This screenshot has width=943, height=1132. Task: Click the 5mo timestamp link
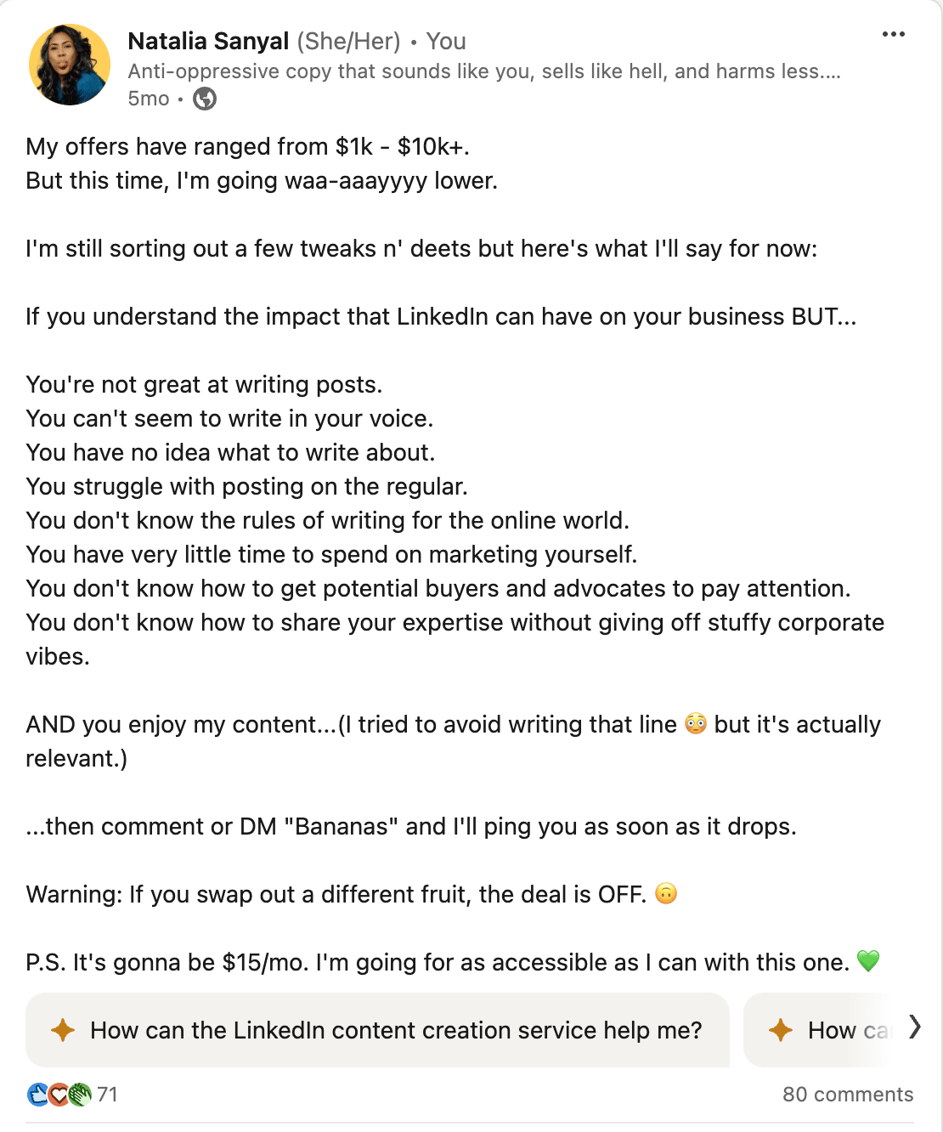(x=149, y=99)
